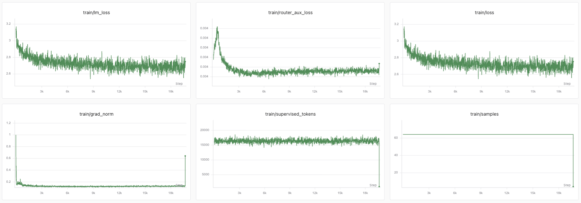Click the Step axis label in train/samples

[x=567, y=185]
